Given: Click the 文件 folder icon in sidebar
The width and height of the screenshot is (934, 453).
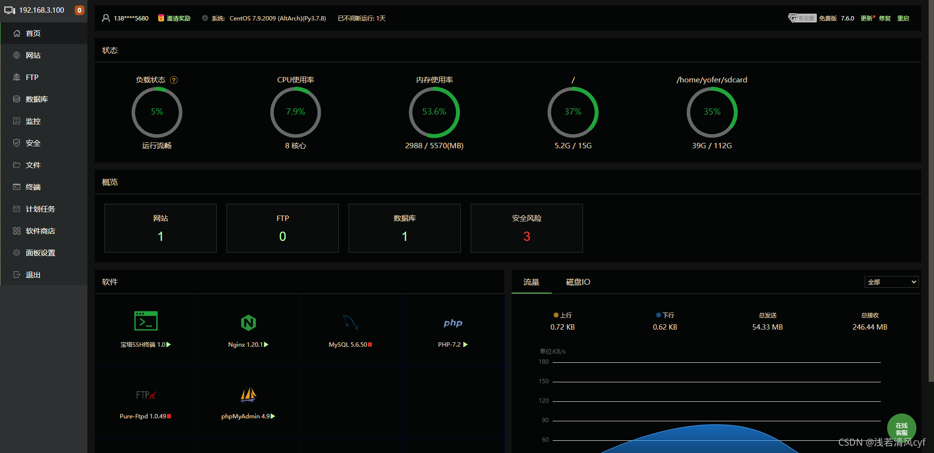Looking at the screenshot, I should click(17, 165).
